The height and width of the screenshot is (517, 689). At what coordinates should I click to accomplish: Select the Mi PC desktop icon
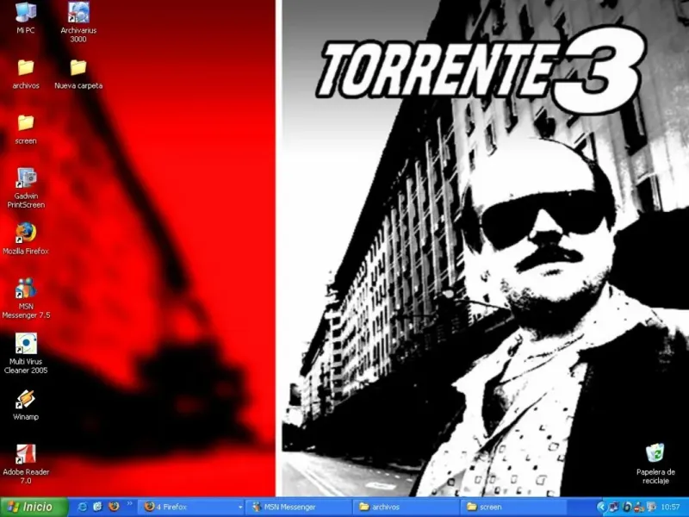click(x=26, y=17)
